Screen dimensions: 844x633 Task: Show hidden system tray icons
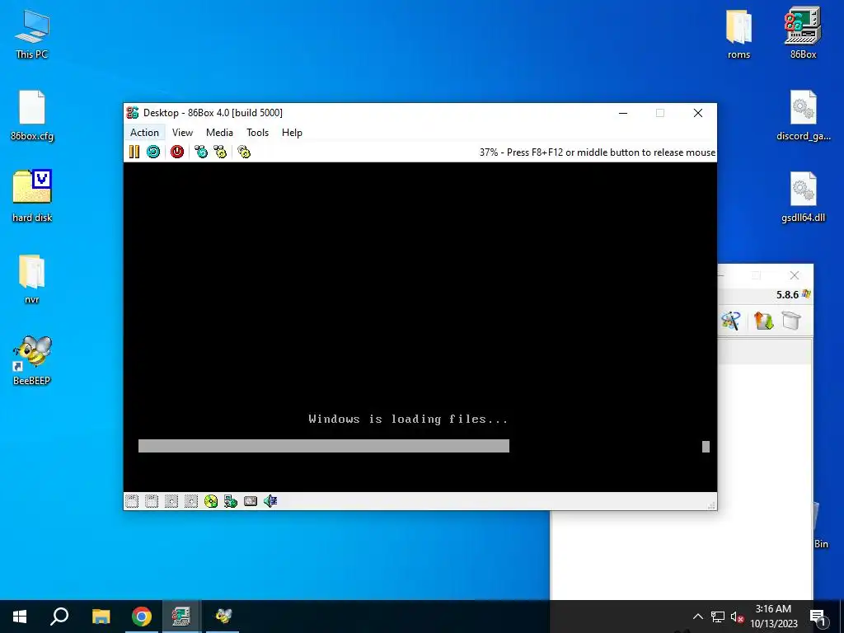point(697,617)
